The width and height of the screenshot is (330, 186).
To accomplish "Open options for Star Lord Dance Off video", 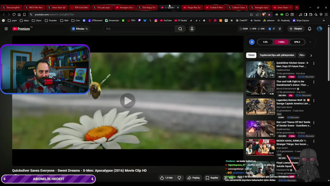I will coord(314,122).
